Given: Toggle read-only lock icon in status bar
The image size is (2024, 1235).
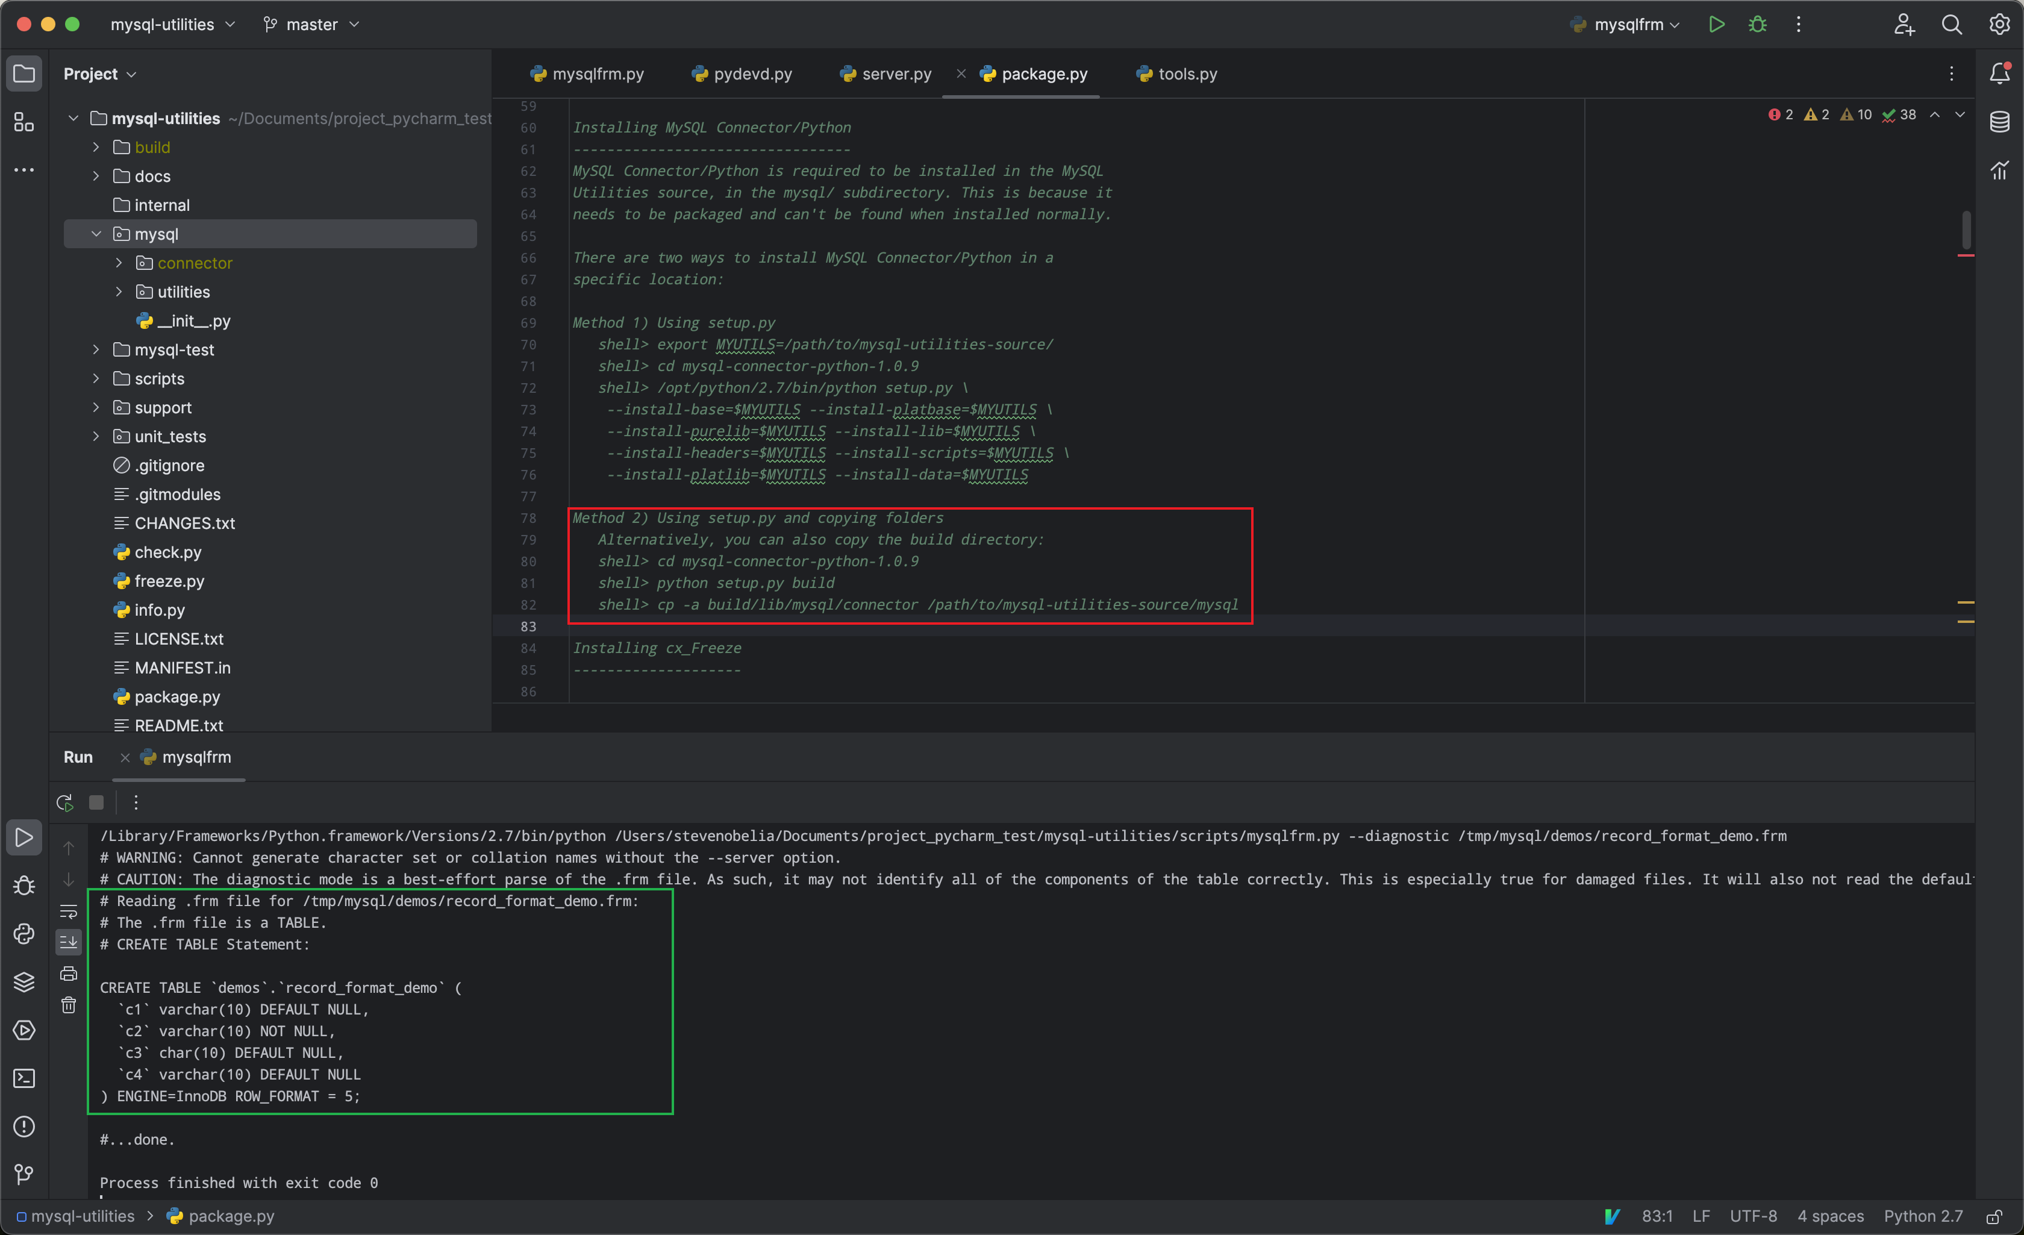Looking at the screenshot, I should (x=1994, y=1216).
